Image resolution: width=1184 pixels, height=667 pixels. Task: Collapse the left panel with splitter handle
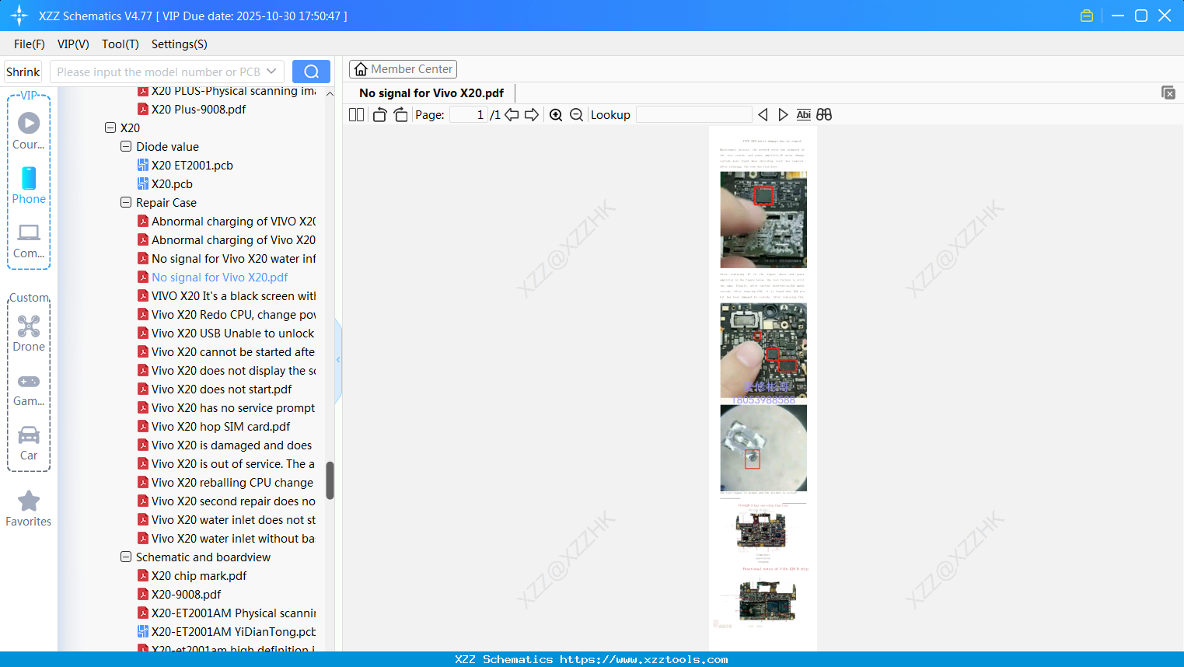coord(338,360)
